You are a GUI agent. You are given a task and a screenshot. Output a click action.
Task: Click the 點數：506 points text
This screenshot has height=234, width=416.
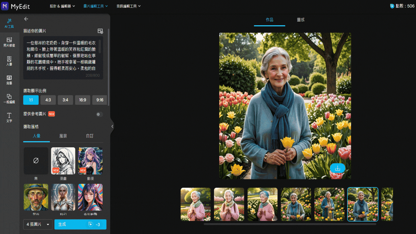(405, 6)
